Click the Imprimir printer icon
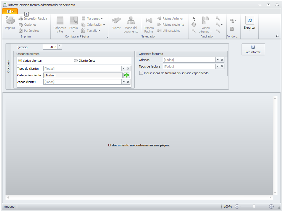The width and height of the screenshot is (283, 212). 10,20
